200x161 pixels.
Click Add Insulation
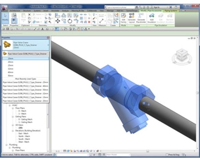point(151,18)
